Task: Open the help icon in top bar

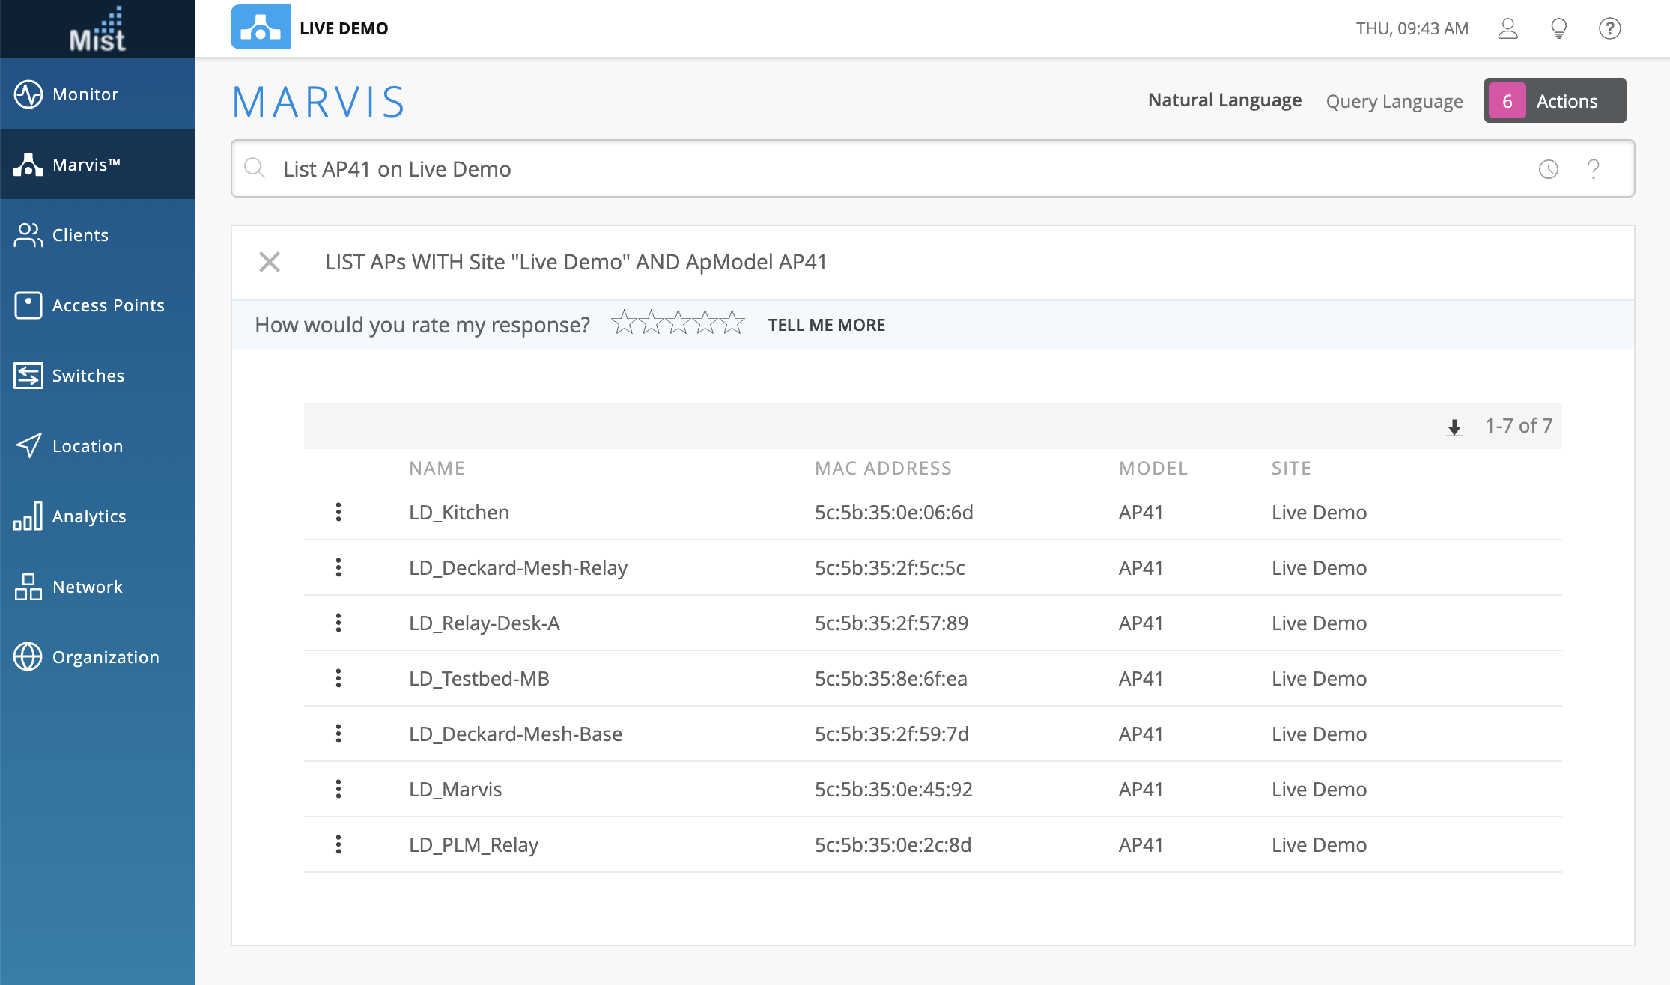Action: click(1609, 28)
